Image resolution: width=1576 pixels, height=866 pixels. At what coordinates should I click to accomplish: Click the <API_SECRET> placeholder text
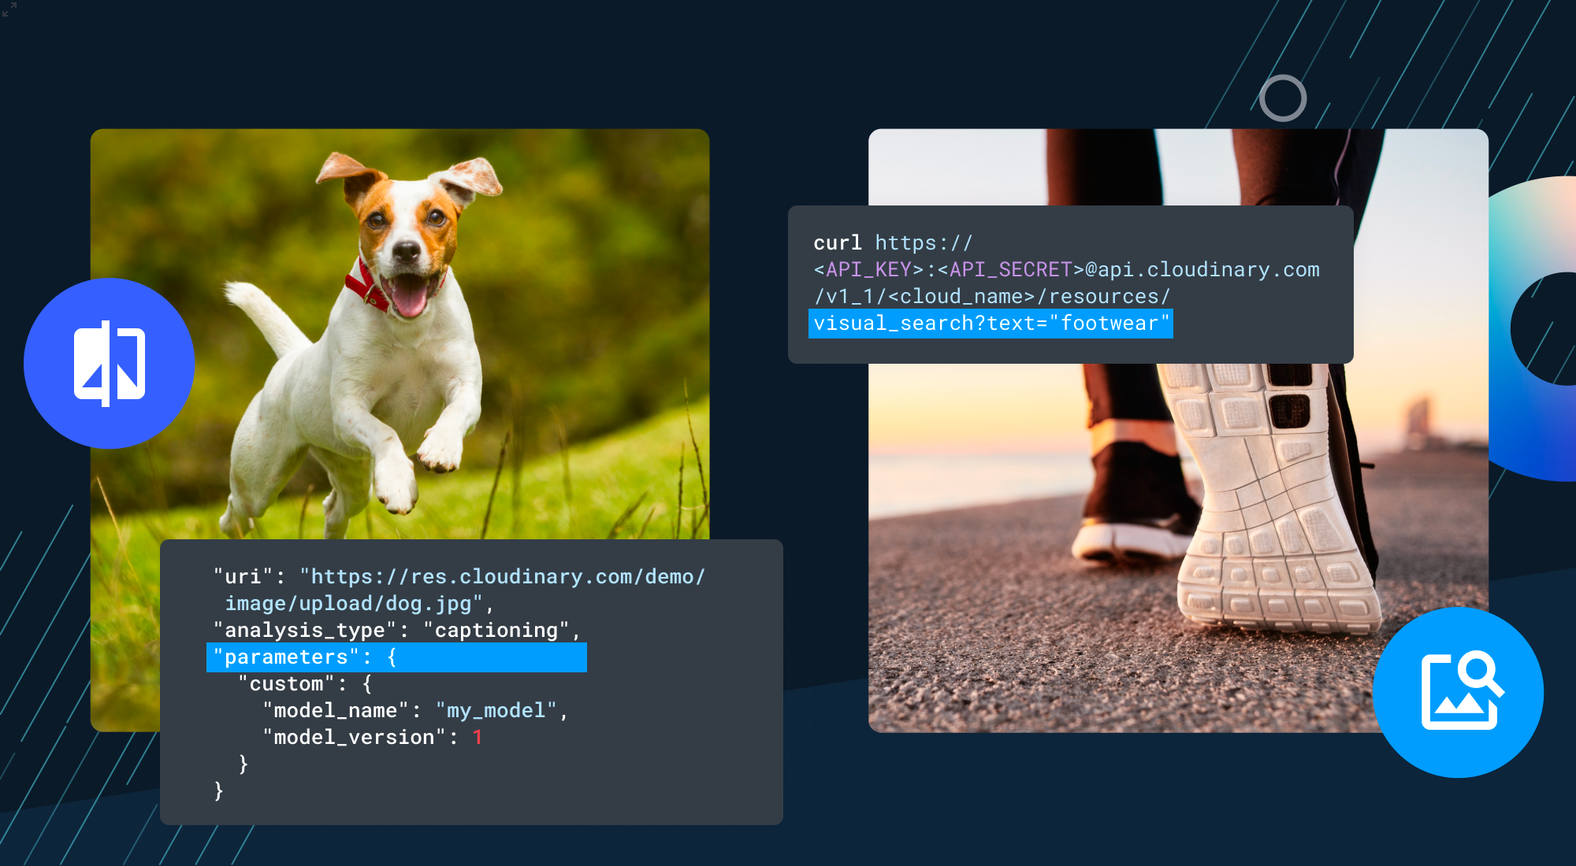pos(1010,270)
